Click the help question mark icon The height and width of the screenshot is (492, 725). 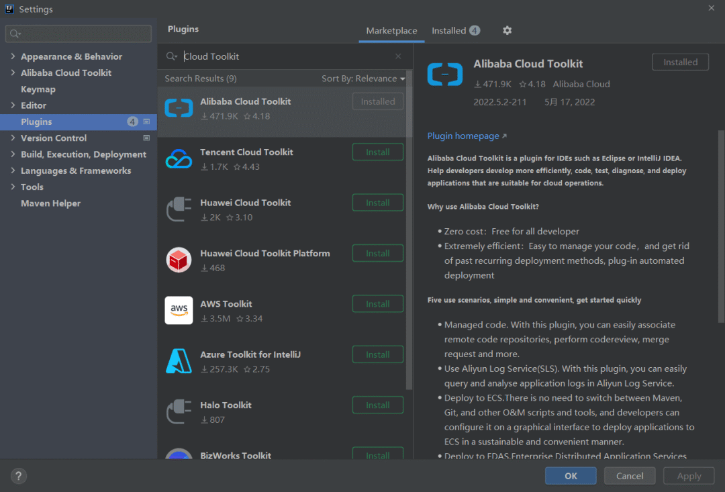(x=18, y=475)
